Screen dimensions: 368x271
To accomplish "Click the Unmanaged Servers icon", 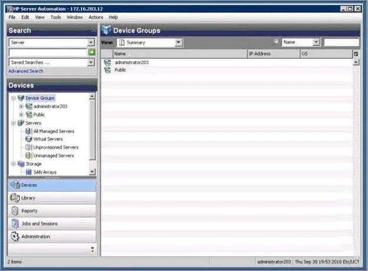I will pos(28,155).
